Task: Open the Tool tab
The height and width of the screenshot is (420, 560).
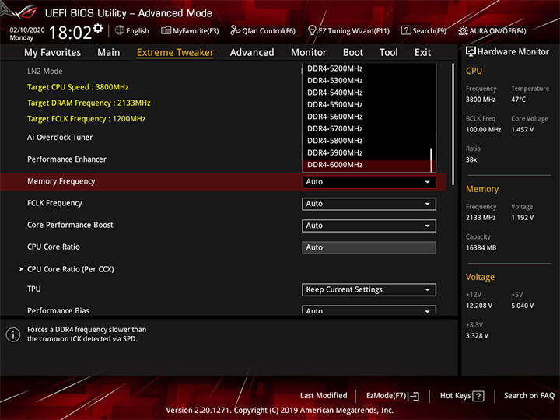Action: (x=388, y=53)
